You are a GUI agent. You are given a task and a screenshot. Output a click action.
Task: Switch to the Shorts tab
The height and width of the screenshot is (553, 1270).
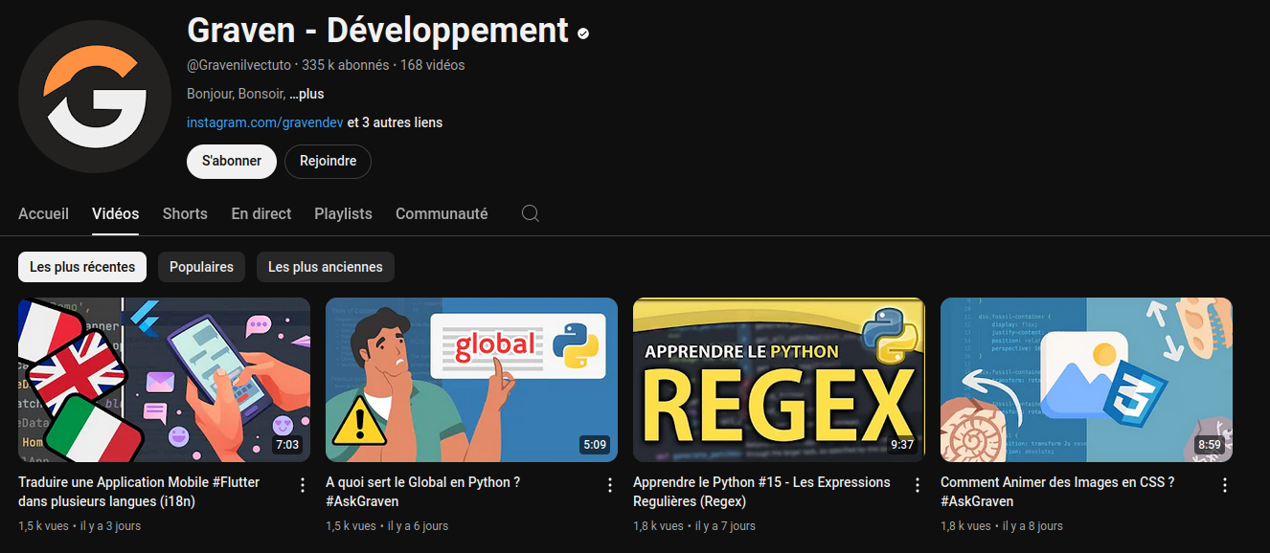click(185, 213)
